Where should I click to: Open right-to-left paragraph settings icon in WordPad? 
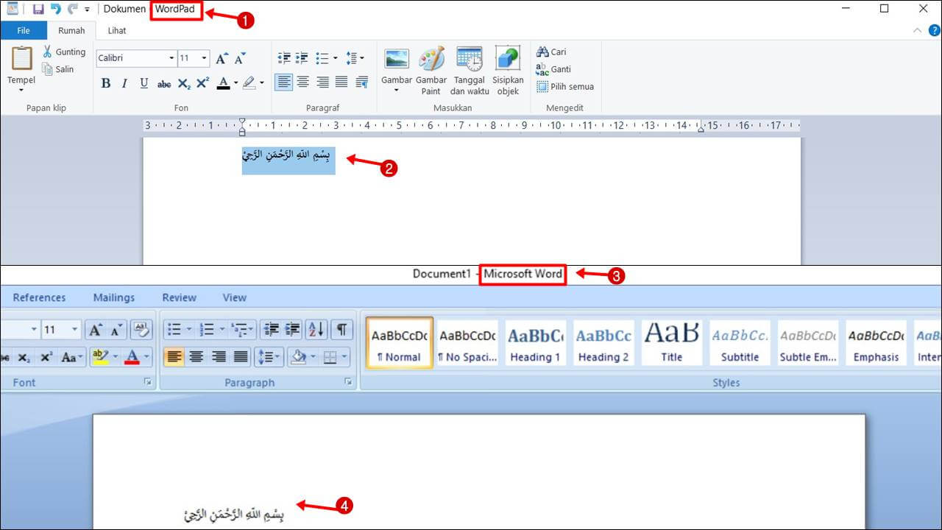tap(361, 82)
